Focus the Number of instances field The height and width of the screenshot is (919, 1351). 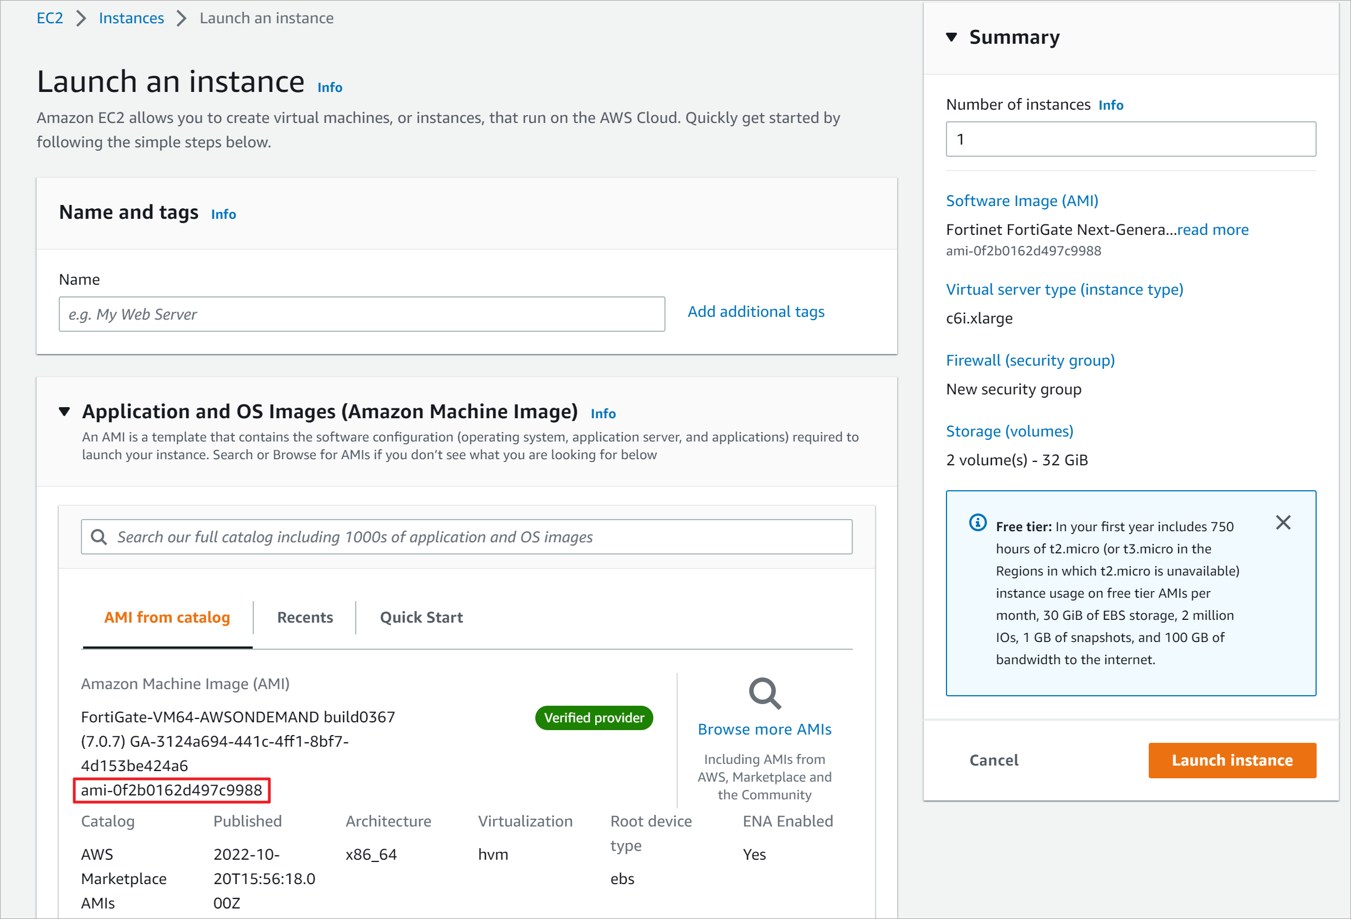coord(1130,140)
